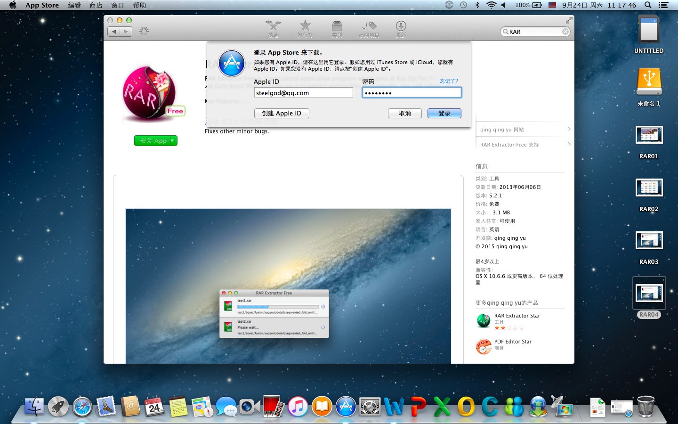This screenshot has height=424, width=678.
Task: Open RAR Extractor Star in more products
Action: tap(517, 316)
